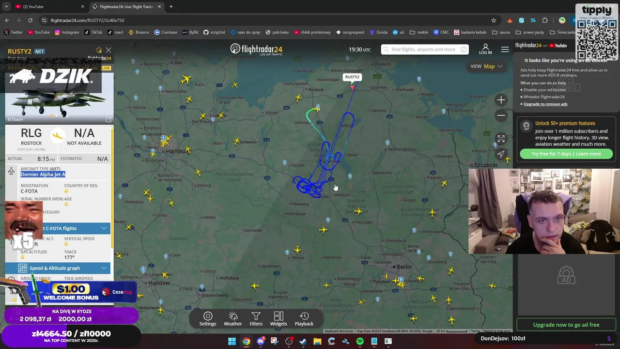Open Steam from the taskbar

pyautogui.click(x=303, y=341)
